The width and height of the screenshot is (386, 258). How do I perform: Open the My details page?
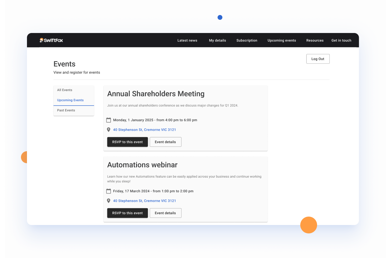217,40
